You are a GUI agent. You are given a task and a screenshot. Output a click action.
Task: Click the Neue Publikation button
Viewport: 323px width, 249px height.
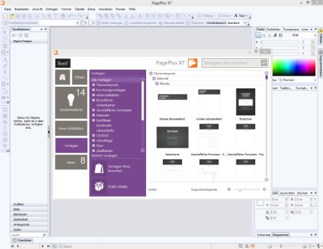click(71, 128)
